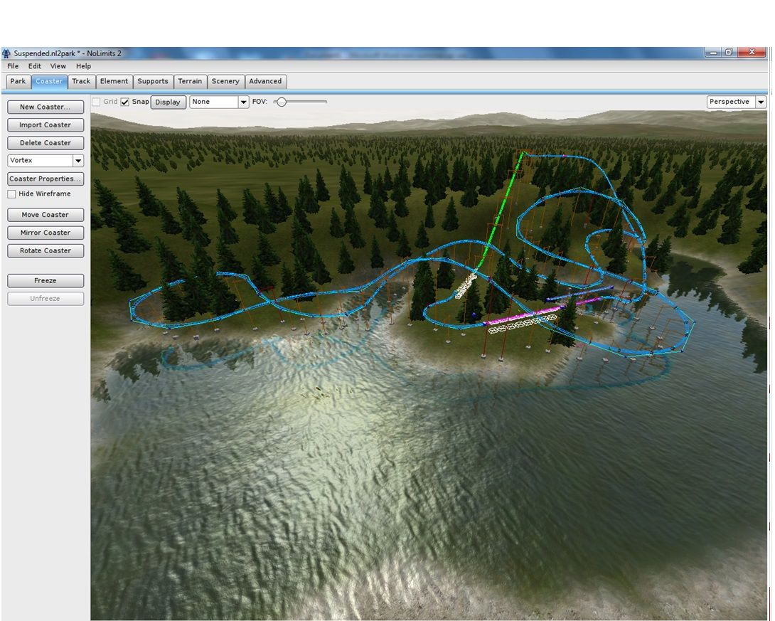
Task: Enable the Grid checkbox
Action: tap(97, 102)
